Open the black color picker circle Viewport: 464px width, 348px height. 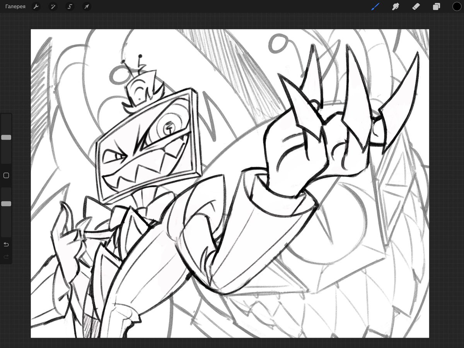pos(457,7)
